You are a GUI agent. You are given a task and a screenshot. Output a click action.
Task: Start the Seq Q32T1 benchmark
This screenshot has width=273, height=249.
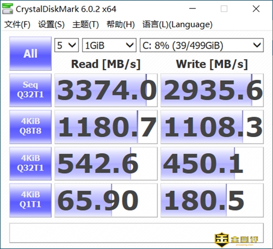(30, 90)
